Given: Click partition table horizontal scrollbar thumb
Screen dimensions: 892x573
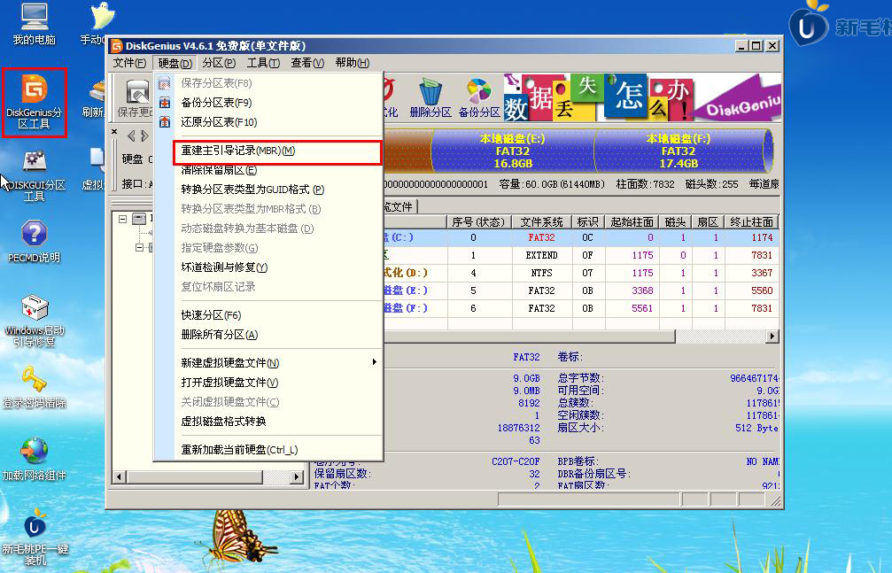Looking at the screenshot, I should 529,337.
